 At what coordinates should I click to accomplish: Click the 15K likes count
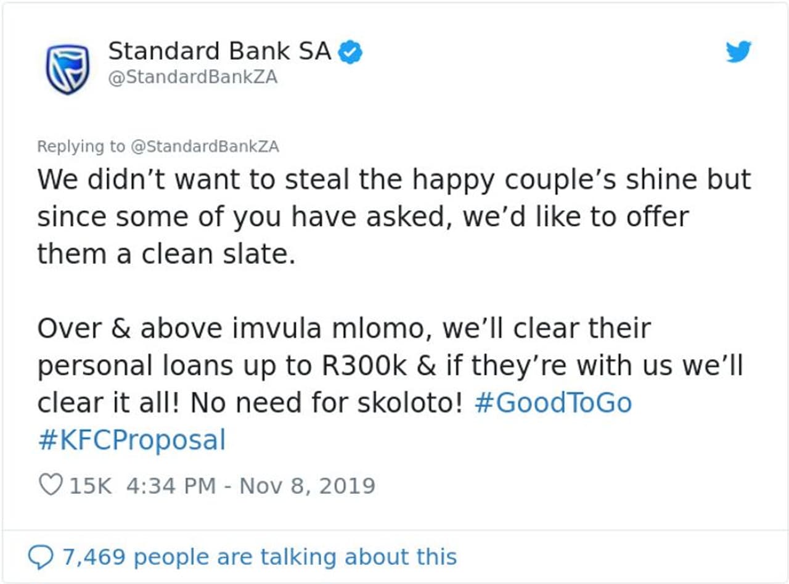tap(91, 486)
